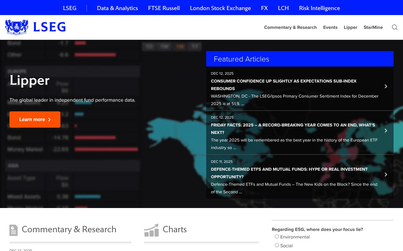Open the FTSE Russell link
403x251 pixels.
click(164, 8)
